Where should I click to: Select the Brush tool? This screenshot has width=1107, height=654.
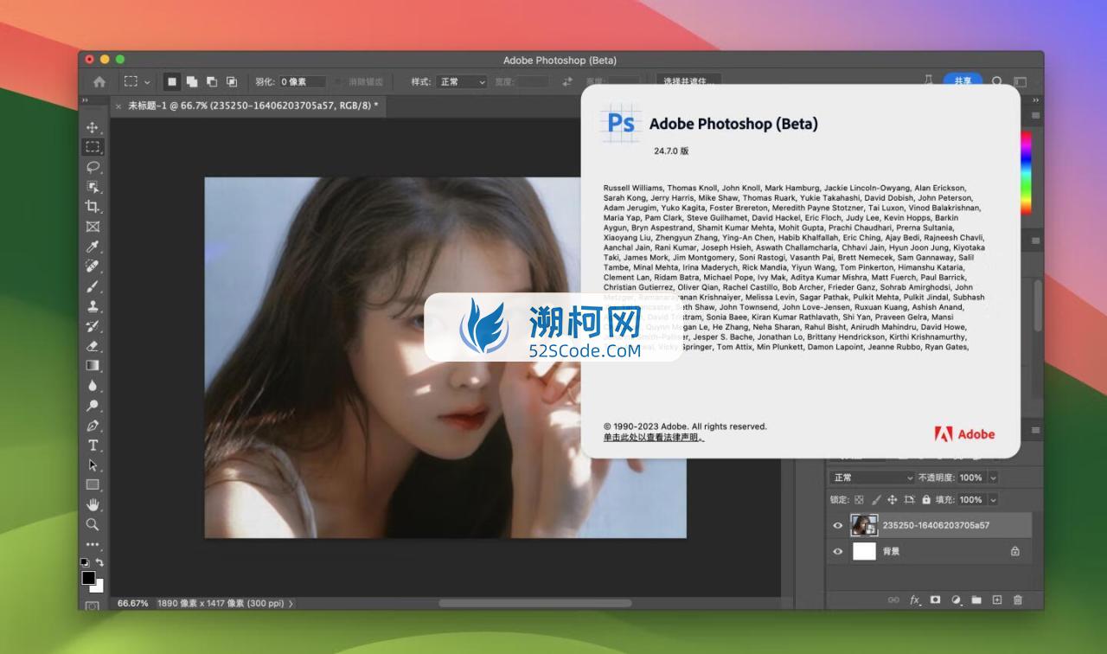93,286
